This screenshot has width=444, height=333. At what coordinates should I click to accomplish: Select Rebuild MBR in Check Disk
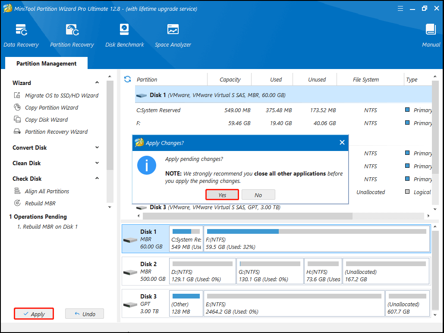click(40, 203)
